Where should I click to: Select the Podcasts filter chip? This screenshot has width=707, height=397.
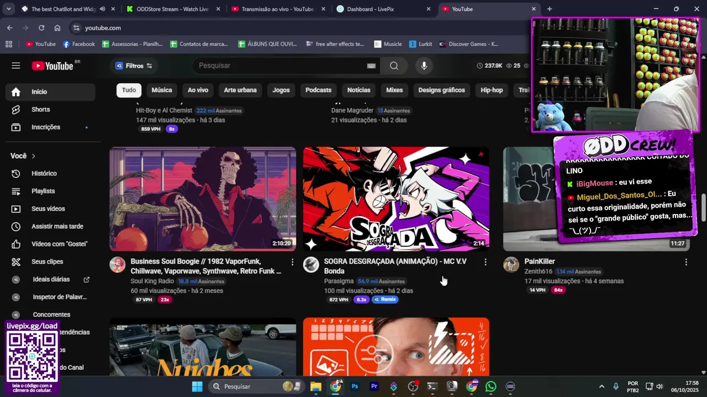point(318,90)
